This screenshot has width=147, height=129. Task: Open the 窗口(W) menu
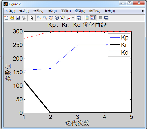coord(95,11)
